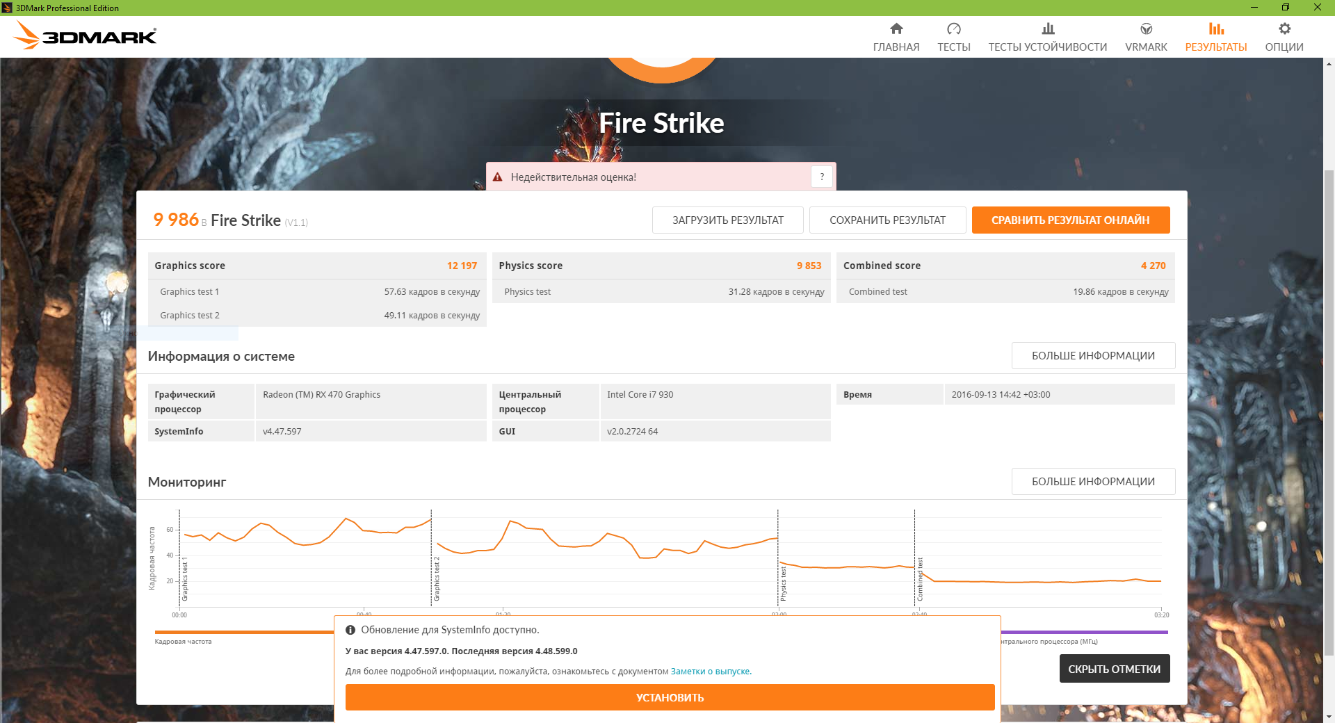Image resolution: width=1335 pixels, height=723 pixels.
Task: Go to the ГЛАВНАЯ home page
Action: (x=896, y=37)
